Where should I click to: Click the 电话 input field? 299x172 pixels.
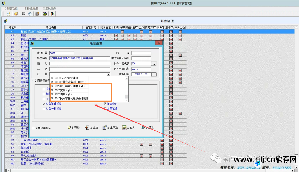click(80, 69)
